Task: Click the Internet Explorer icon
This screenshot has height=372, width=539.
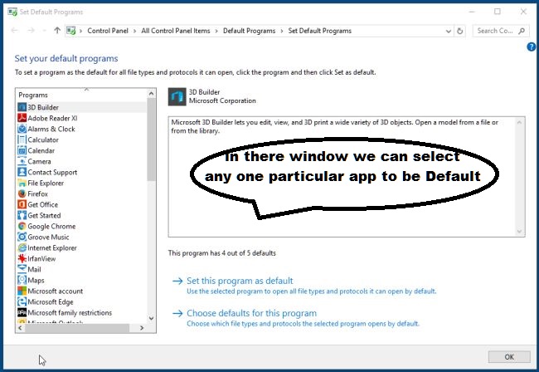Action: tap(22, 247)
